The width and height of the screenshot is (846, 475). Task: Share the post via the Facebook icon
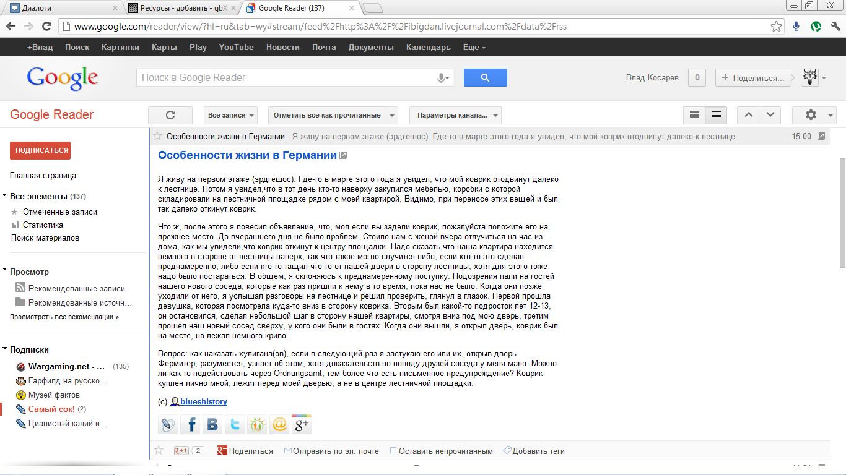(x=190, y=424)
